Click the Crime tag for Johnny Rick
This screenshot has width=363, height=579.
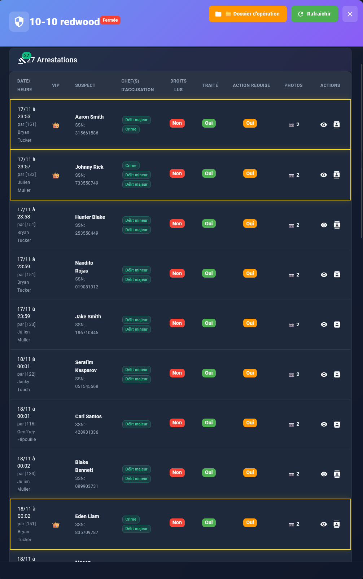pos(131,165)
